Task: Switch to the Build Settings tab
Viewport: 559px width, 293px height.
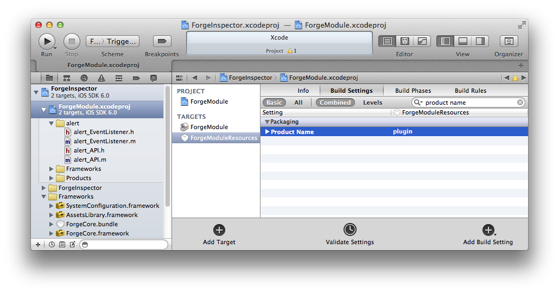Action: [352, 91]
